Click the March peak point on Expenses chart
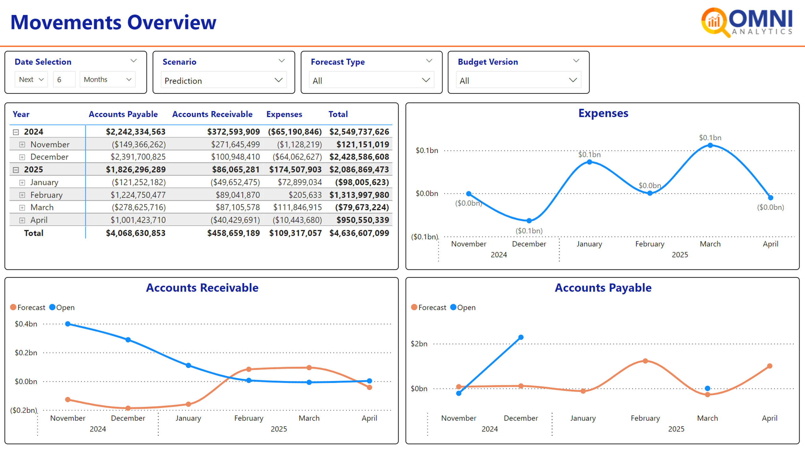The width and height of the screenshot is (805, 451). coord(710,146)
